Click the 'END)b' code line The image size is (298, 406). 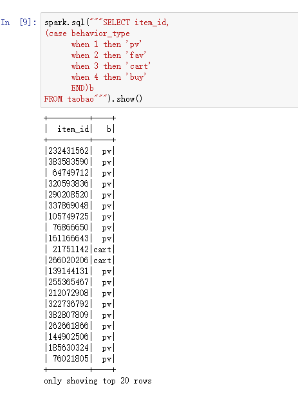tap(82, 88)
